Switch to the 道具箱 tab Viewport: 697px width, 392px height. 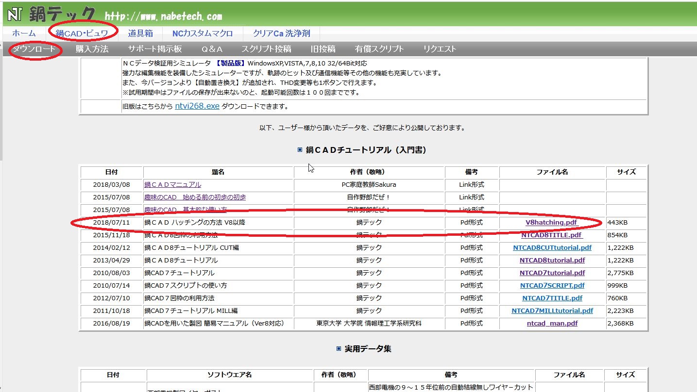tap(140, 33)
